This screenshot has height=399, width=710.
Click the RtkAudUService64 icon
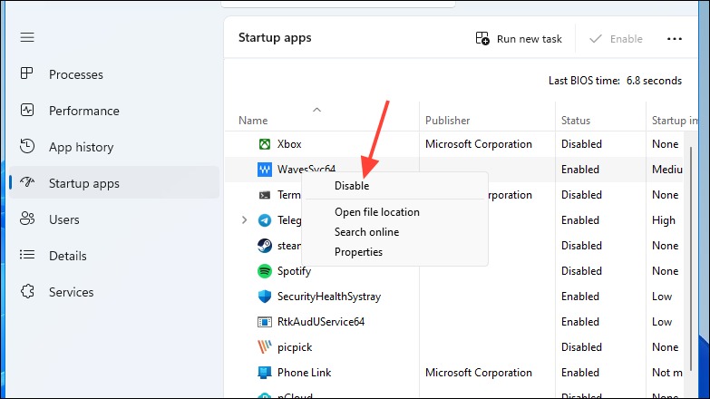tap(265, 322)
